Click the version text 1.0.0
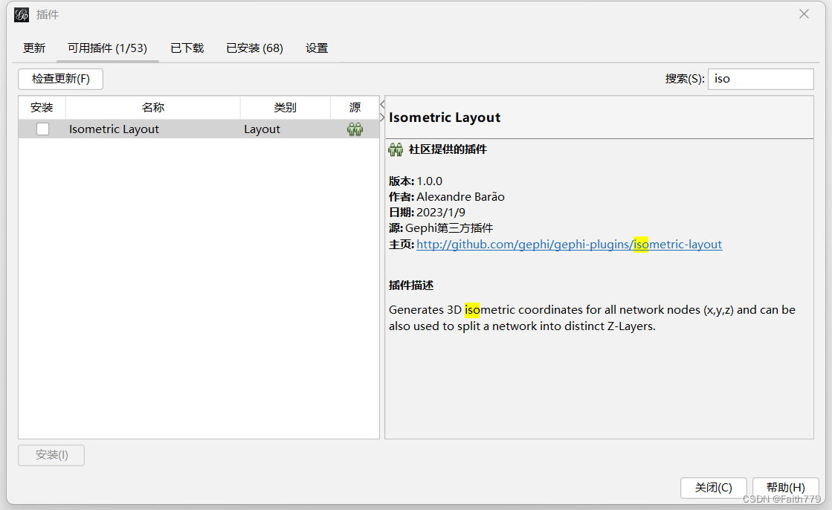Viewport: 832px width, 510px height. [x=429, y=181]
